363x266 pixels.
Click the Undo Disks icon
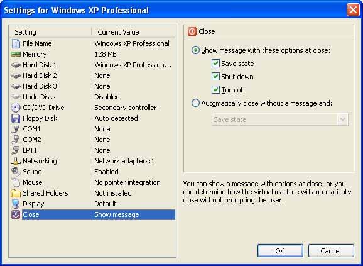point(16,97)
